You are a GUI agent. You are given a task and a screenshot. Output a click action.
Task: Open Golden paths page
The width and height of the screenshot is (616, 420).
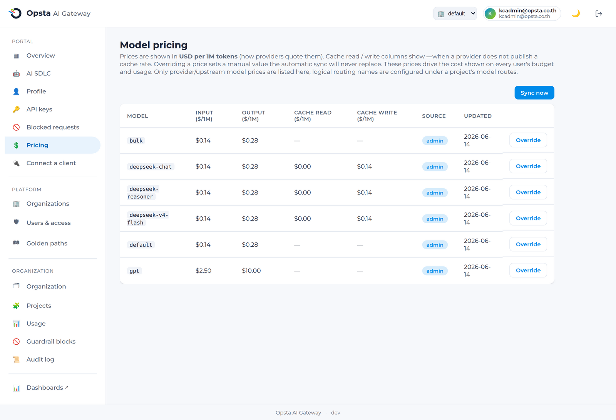pyautogui.click(x=53, y=243)
